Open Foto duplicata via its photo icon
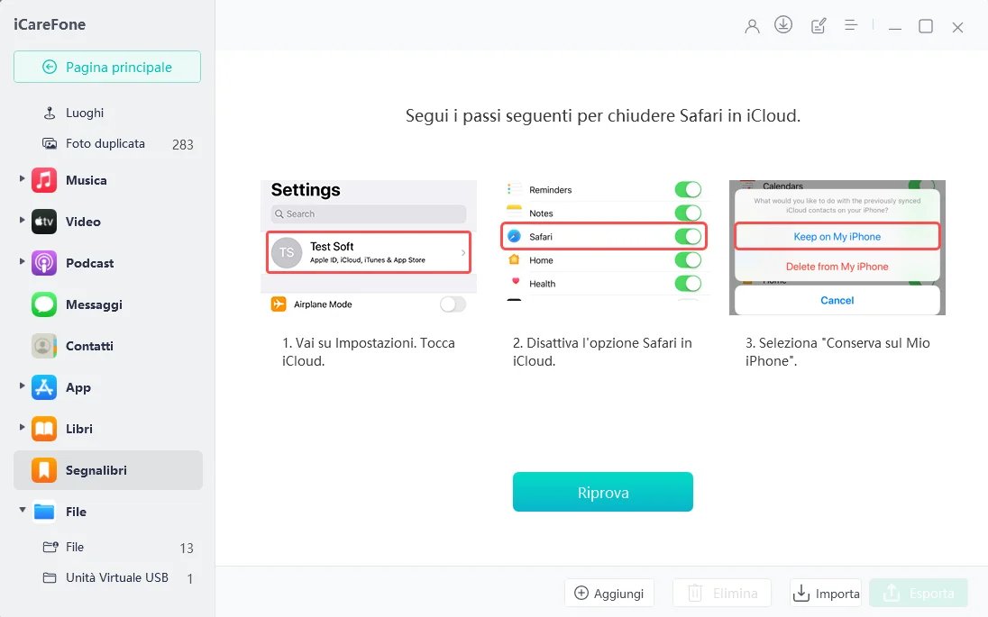This screenshot has height=617, width=988. pyautogui.click(x=50, y=143)
